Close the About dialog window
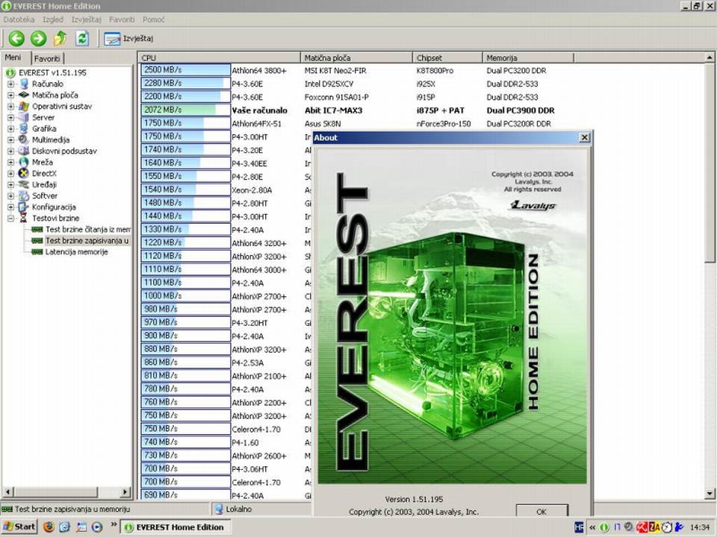 (585, 137)
